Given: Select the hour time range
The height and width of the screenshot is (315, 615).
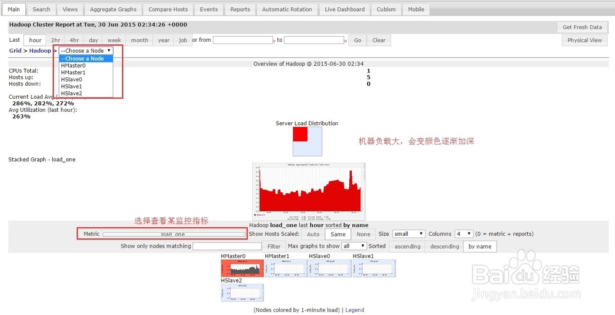Looking at the screenshot, I should click(x=35, y=40).
